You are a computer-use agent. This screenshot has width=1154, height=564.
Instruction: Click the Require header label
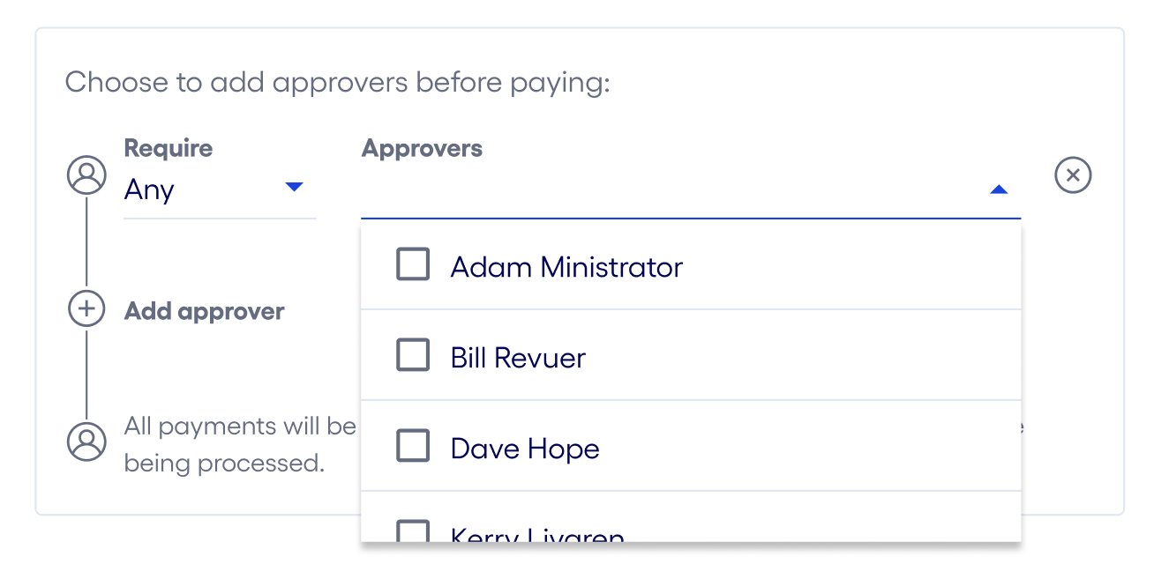point(168,148)
